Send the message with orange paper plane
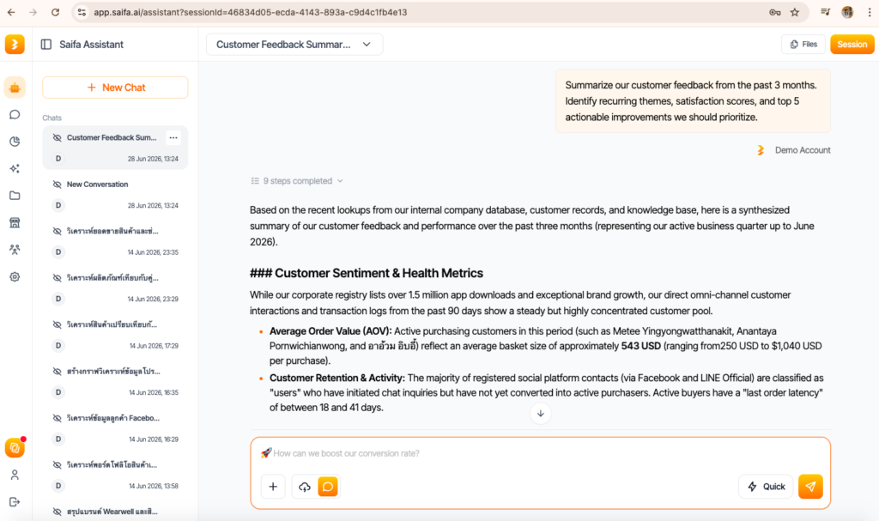 pyautogui.click(x=810, y=487)
